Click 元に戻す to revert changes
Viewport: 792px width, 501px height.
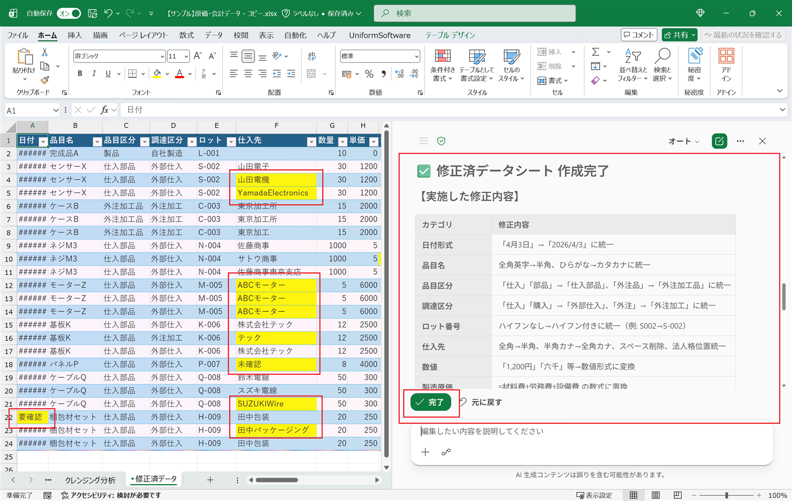coord(481,402)
